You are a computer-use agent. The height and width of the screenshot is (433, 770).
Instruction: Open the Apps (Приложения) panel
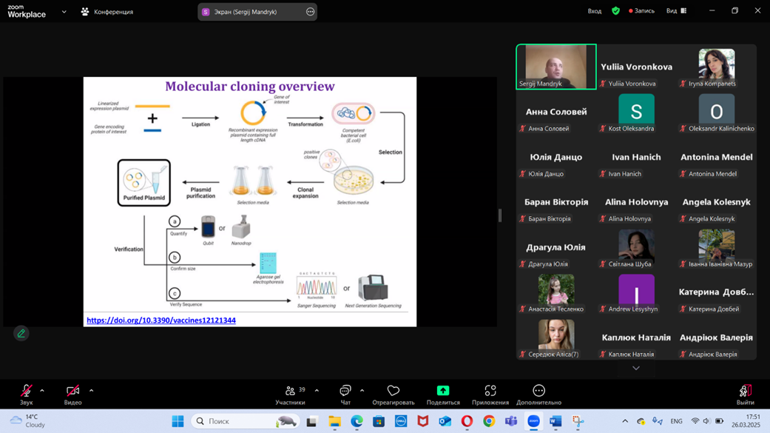point(490,395)
